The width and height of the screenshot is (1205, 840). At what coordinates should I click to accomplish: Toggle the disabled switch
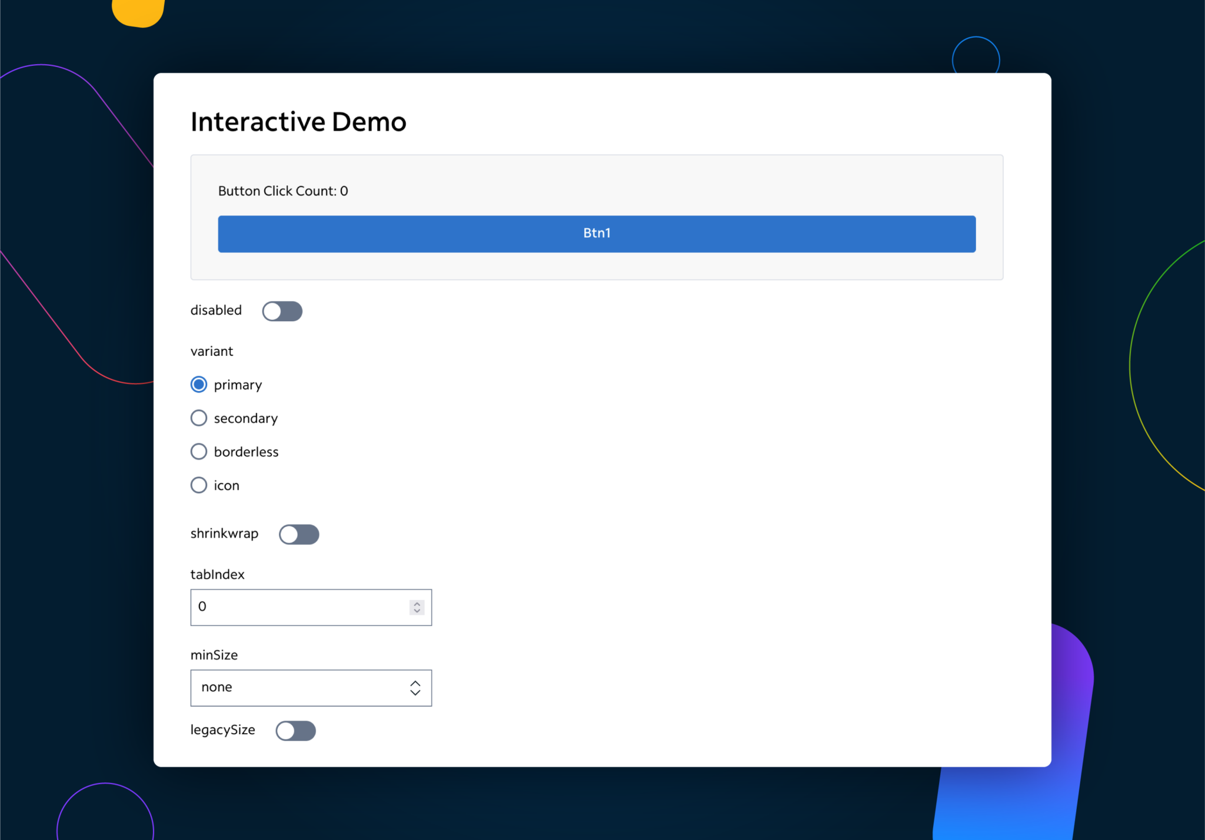coord(282,311)
